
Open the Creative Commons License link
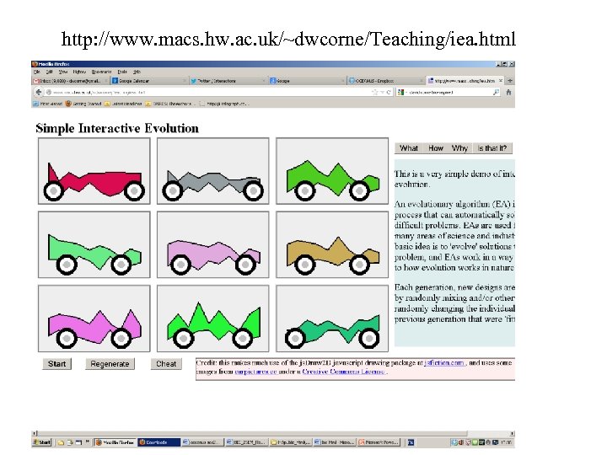[343, 372]
